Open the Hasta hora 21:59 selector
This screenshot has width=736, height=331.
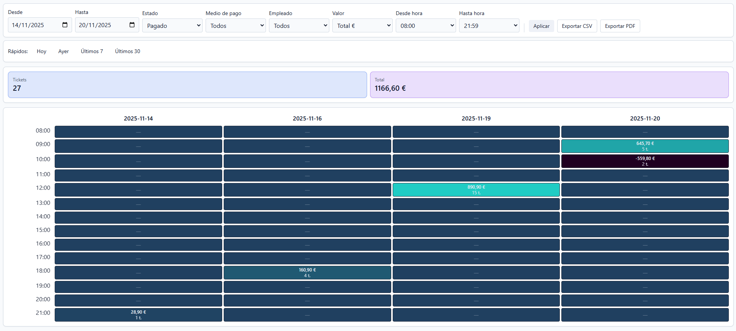(x=489, y=26)
